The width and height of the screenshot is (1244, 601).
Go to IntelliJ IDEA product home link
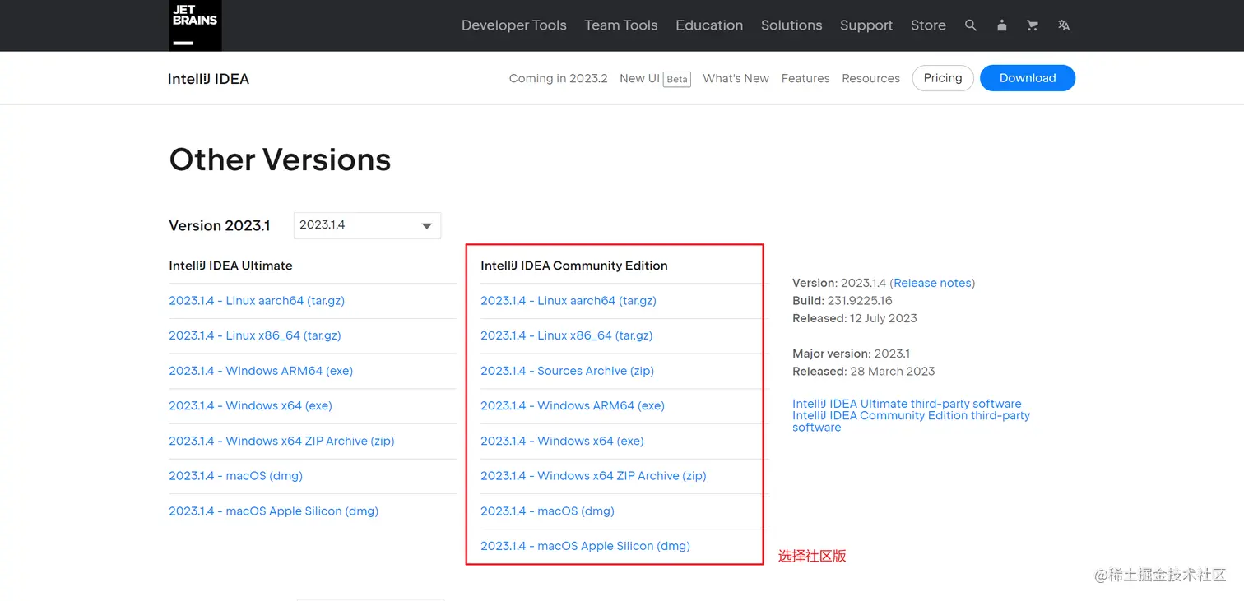pos(208,79)
